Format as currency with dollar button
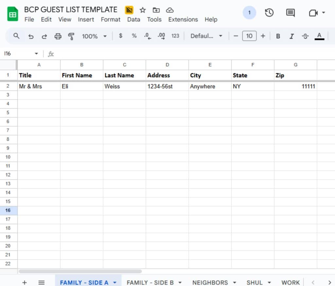 [x=121, y=36]
